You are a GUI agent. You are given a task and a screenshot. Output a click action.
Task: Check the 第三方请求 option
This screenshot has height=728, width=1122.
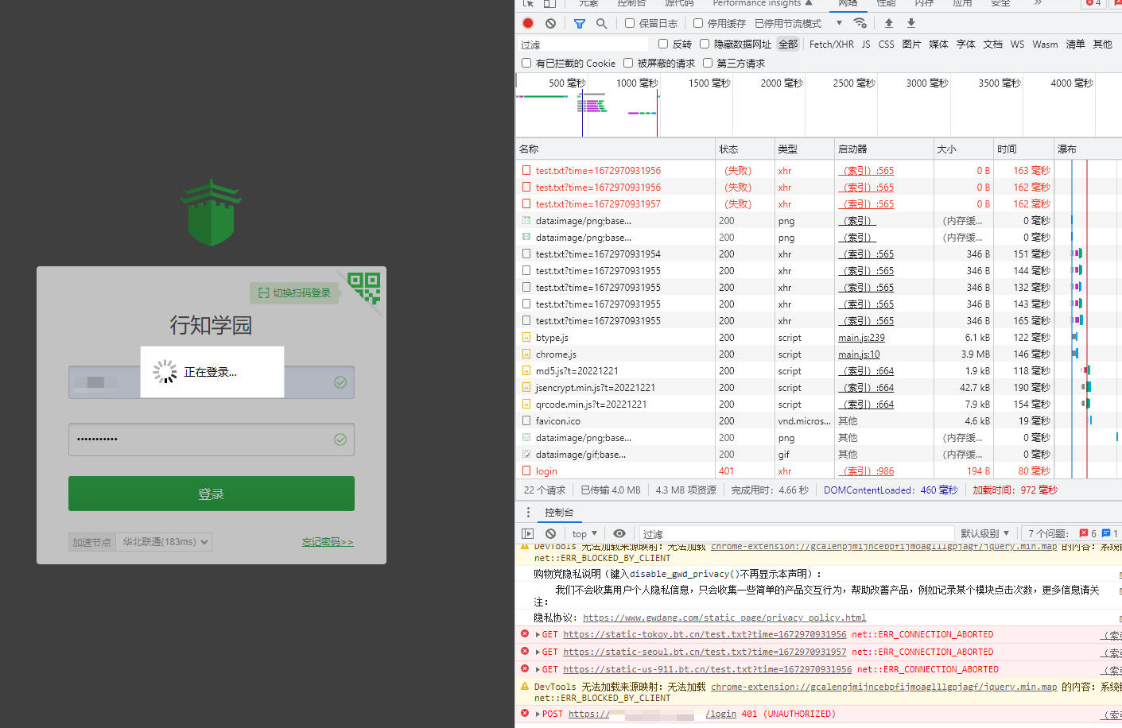click(708, 63)
